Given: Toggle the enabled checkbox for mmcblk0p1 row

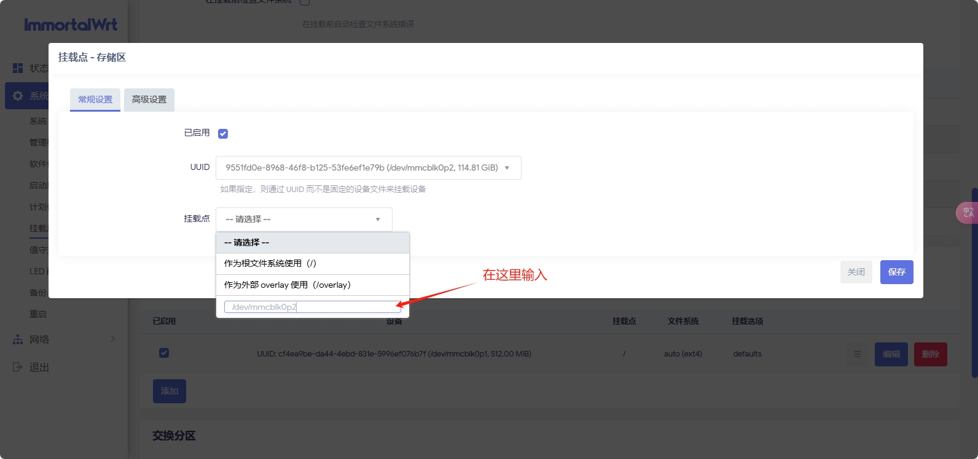Looking at the screenshot, I should point(164,353).
